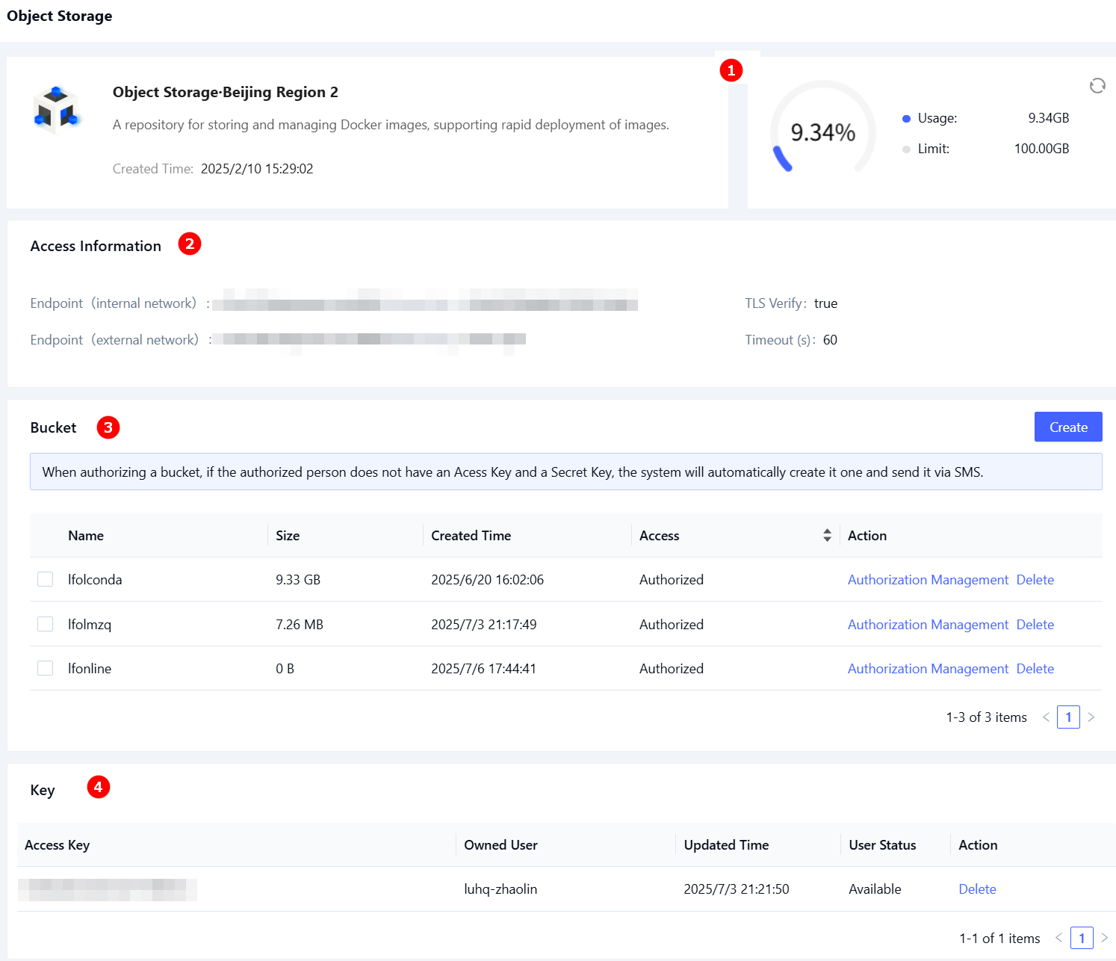This screenshot has height=961, width=1116.
Task: Click red marker 3 beside Bucket
Action: pyautogui.click(x=108, y=427)
